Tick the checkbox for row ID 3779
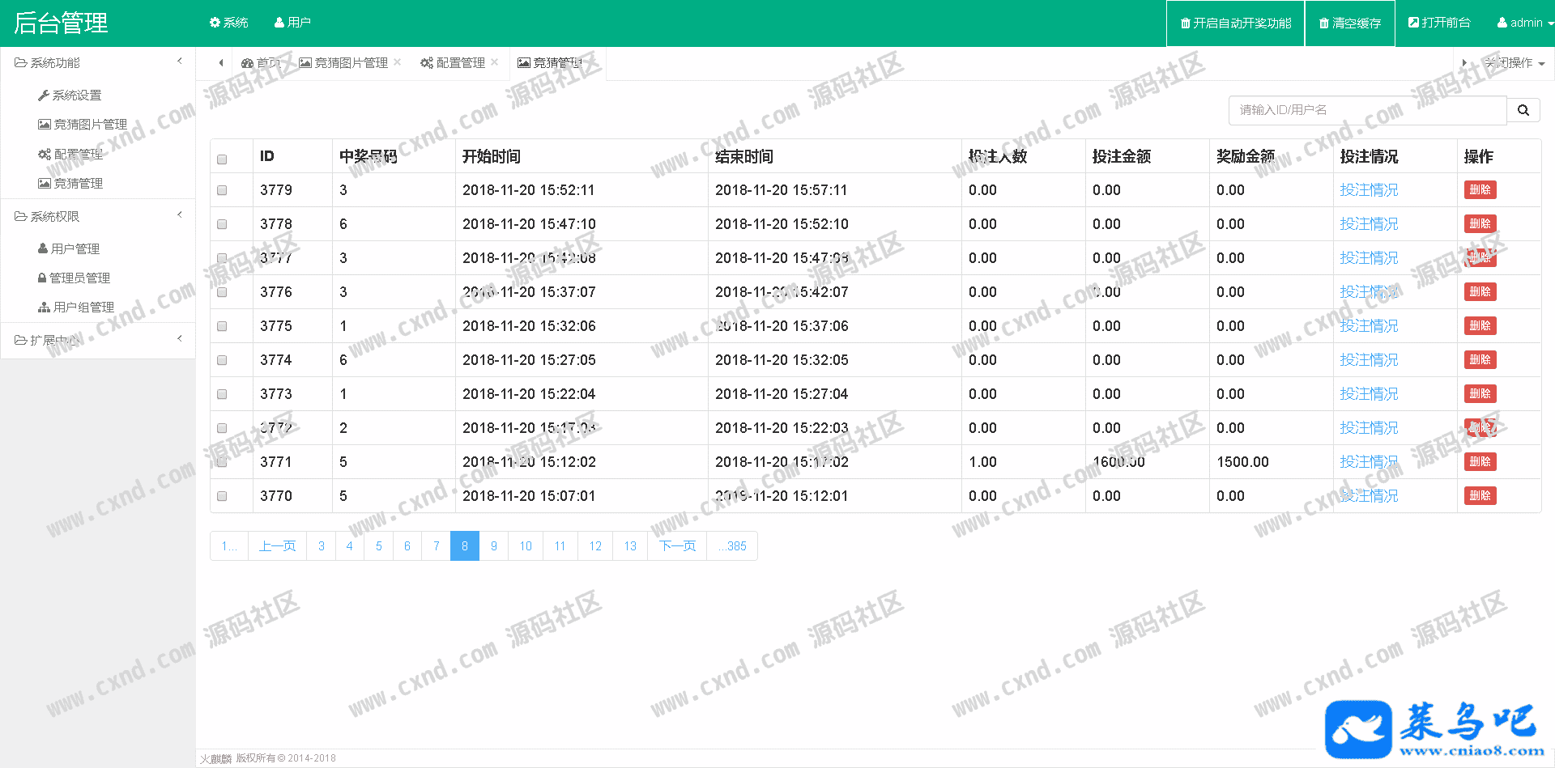Viewport: 1555px width, 768px height. point(222,190)
